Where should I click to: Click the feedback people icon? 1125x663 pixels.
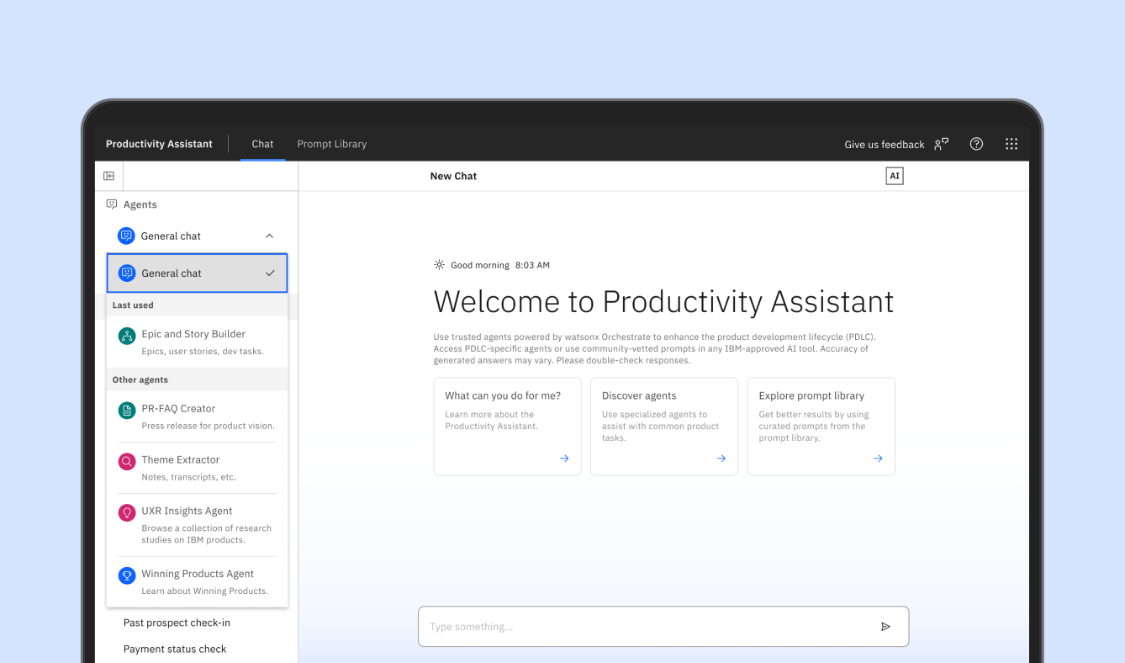(942, 144)
